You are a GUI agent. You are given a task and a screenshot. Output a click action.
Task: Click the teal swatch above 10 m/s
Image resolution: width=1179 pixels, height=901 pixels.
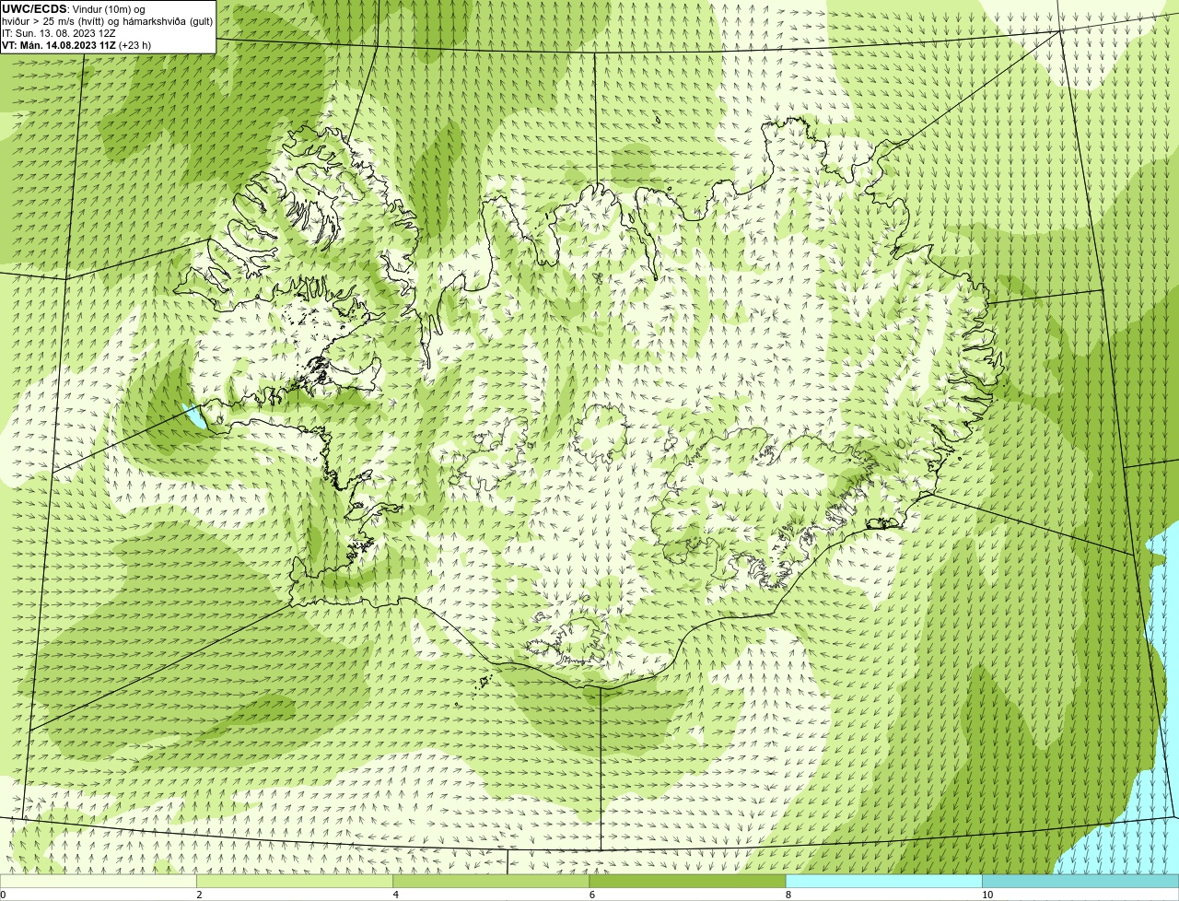coord(1080,881)
